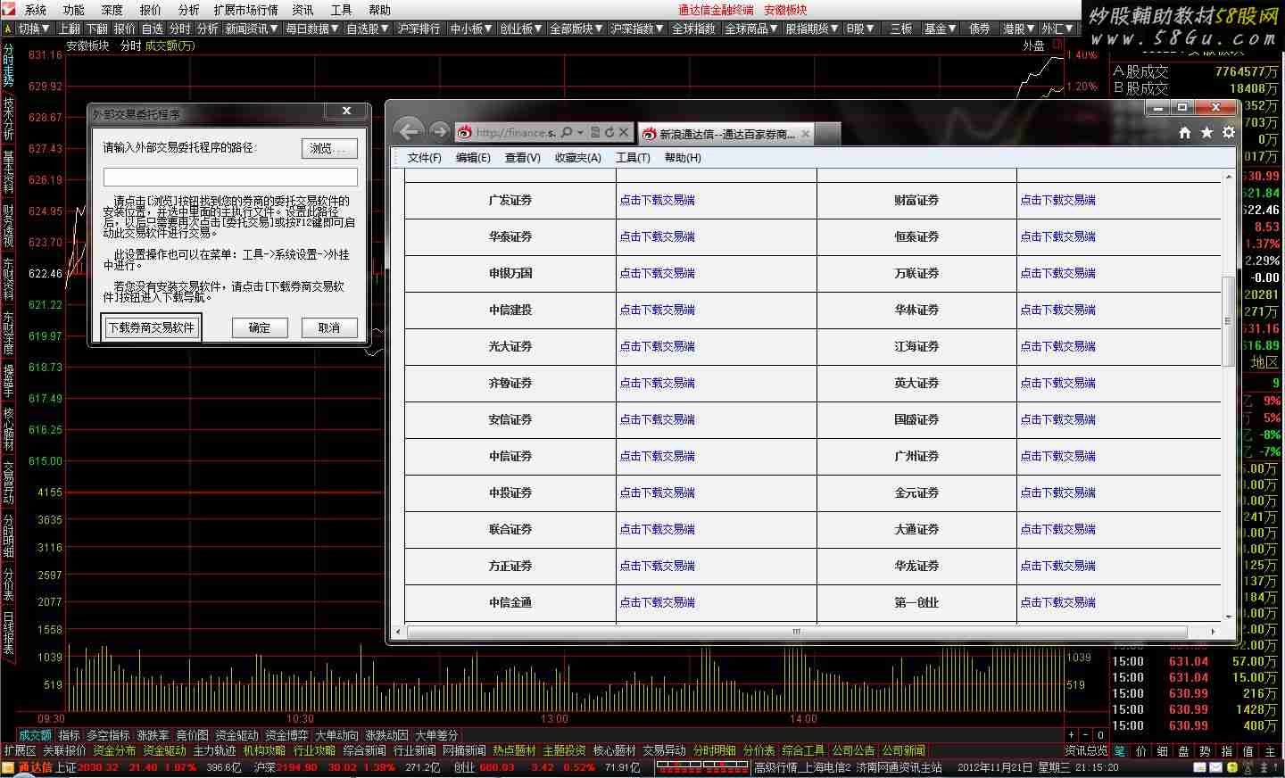Click the 盘 button in the bottom right
1285x778 pixels.
tap(1183, 751)
